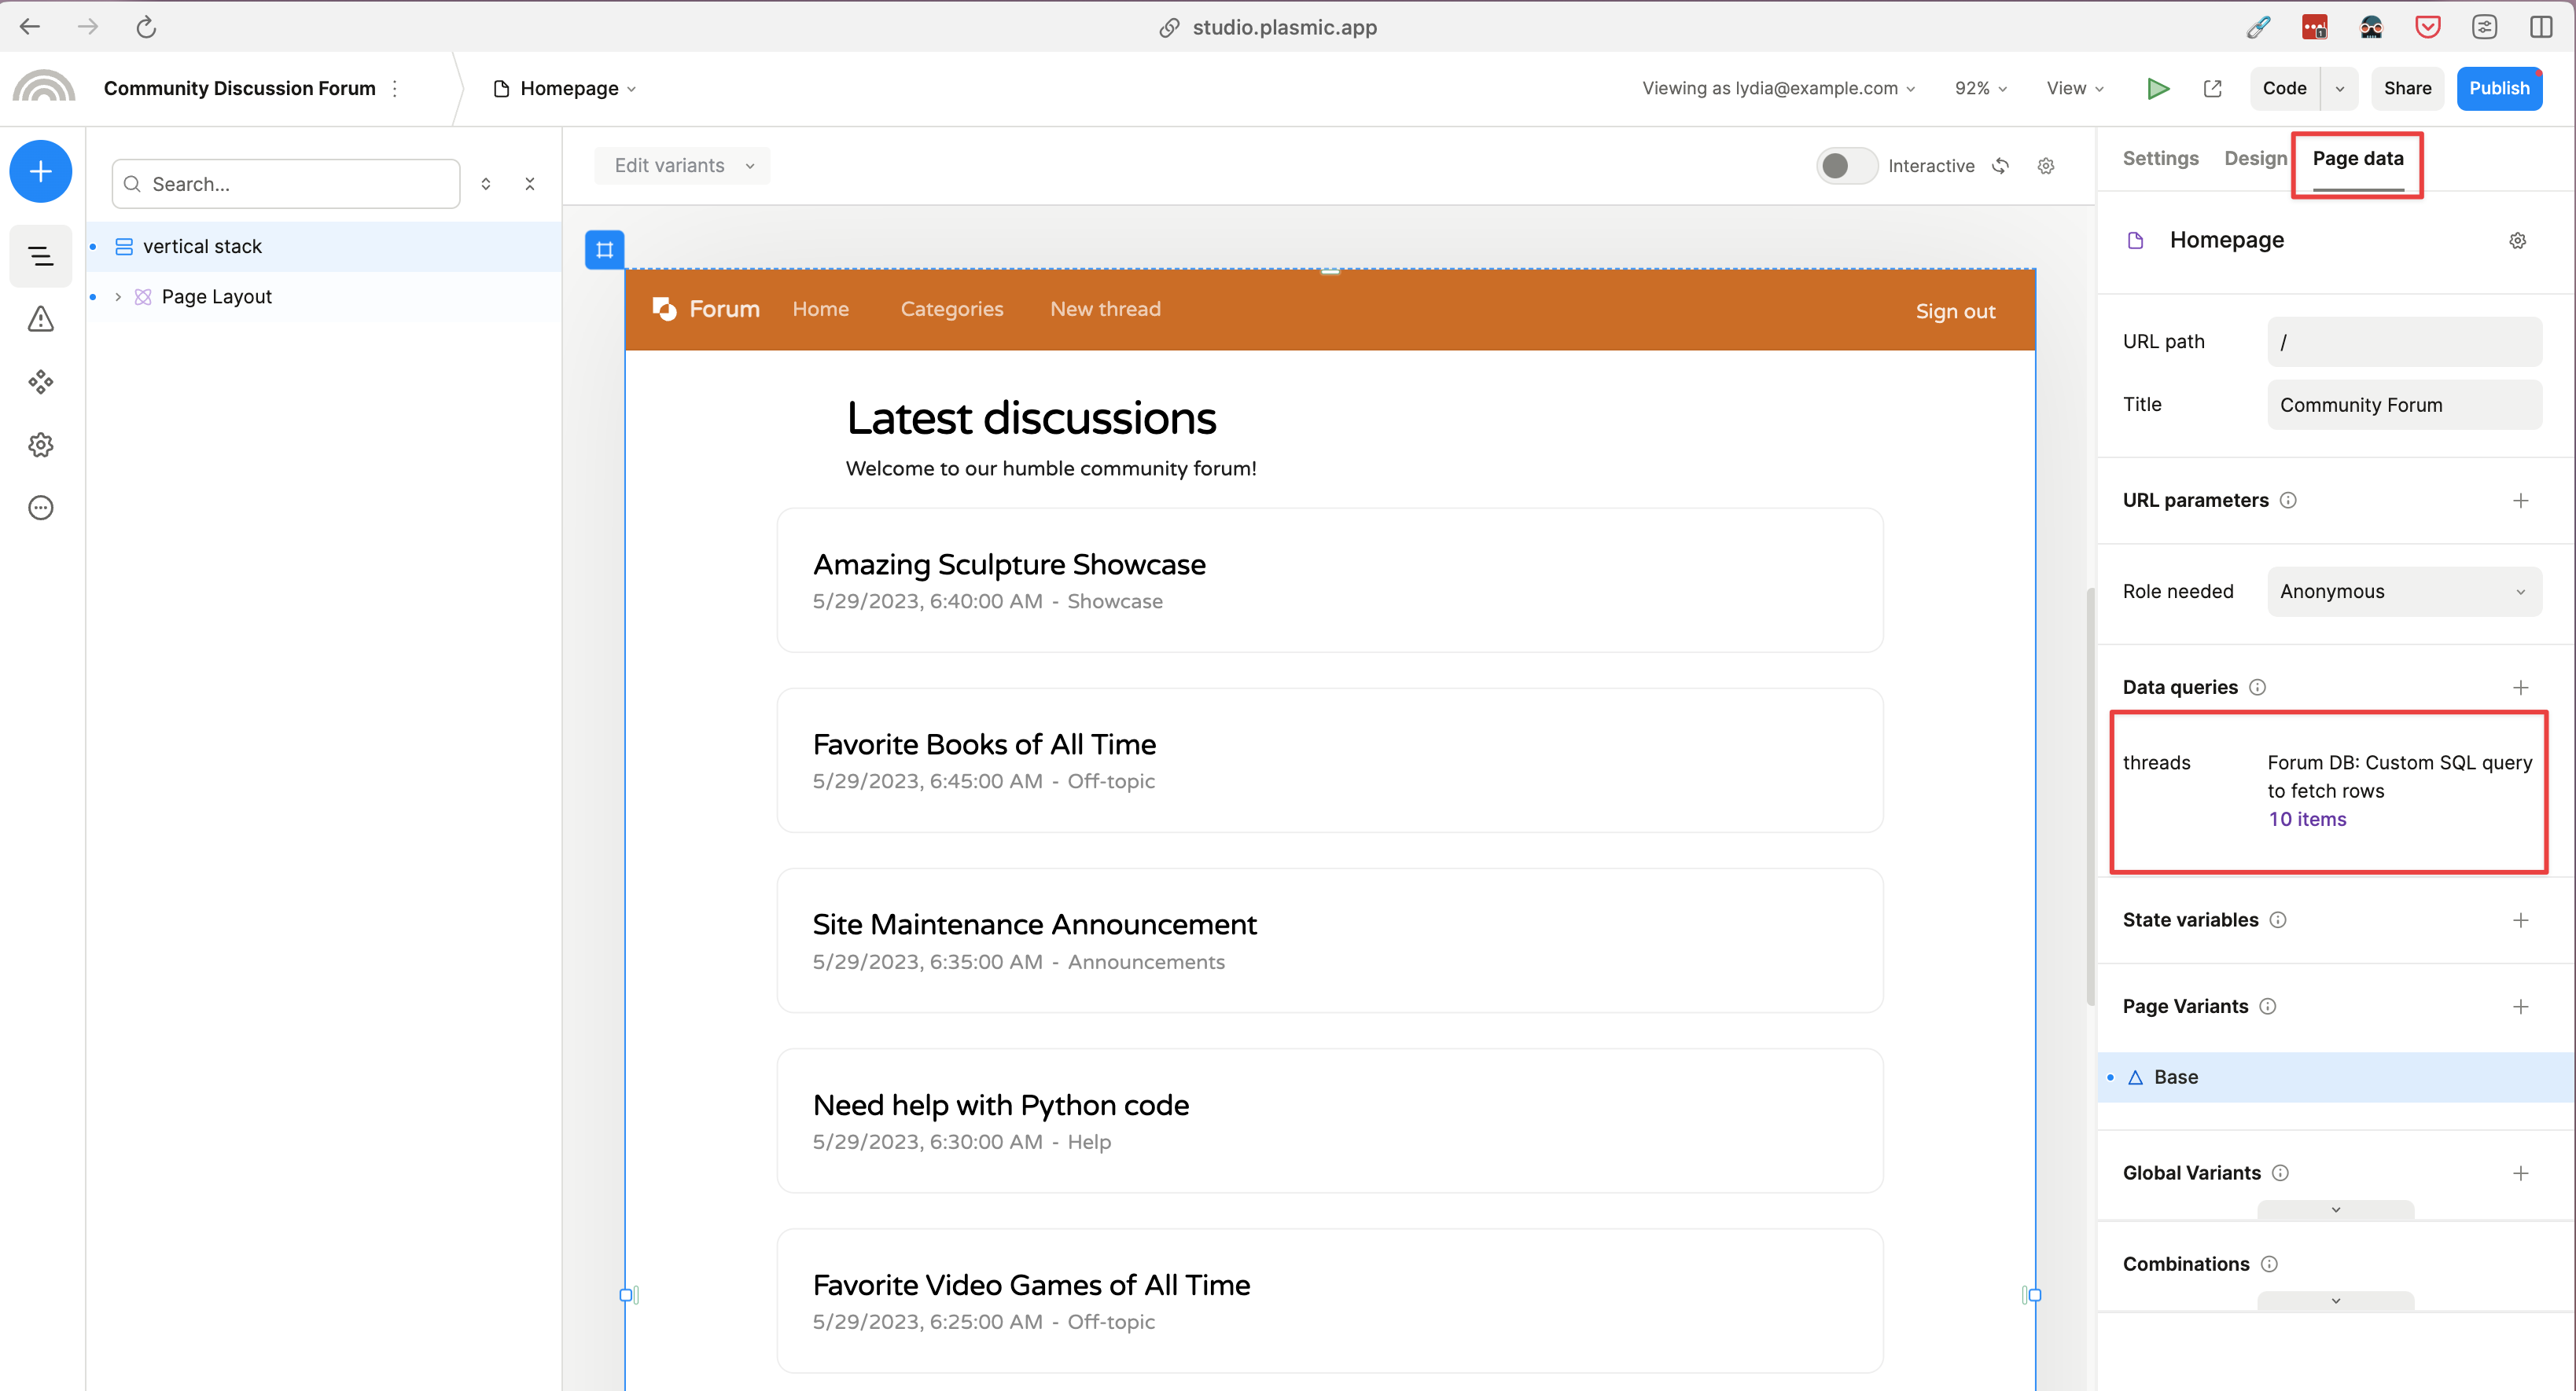The height and width of the screenshot is (1391, 2576).
Task: Click the green preview play icon
Action: [2157, 88]
